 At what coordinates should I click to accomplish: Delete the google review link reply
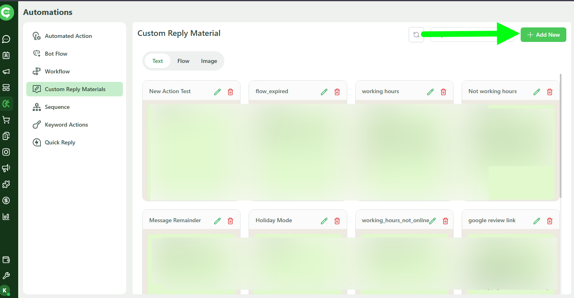pos(549,221)
